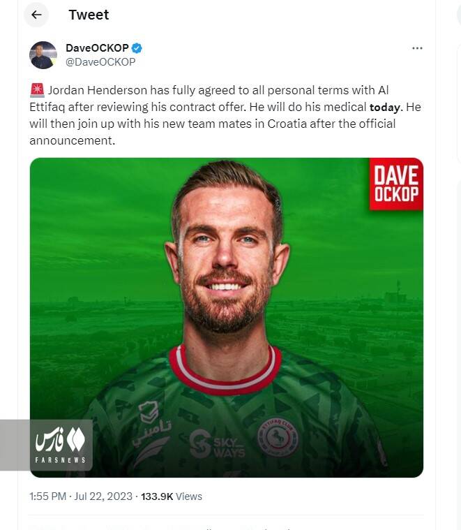Click the tweet text mentioning Al Ettifaq
Screen dimensions: 461x530
click(x=225, y=115)
